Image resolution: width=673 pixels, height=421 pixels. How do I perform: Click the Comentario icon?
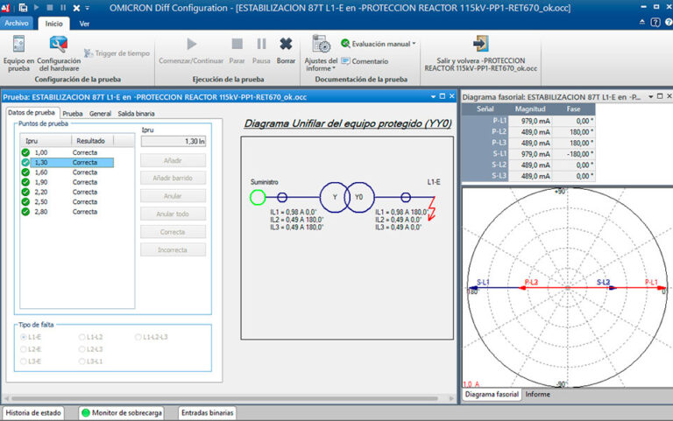346,61
